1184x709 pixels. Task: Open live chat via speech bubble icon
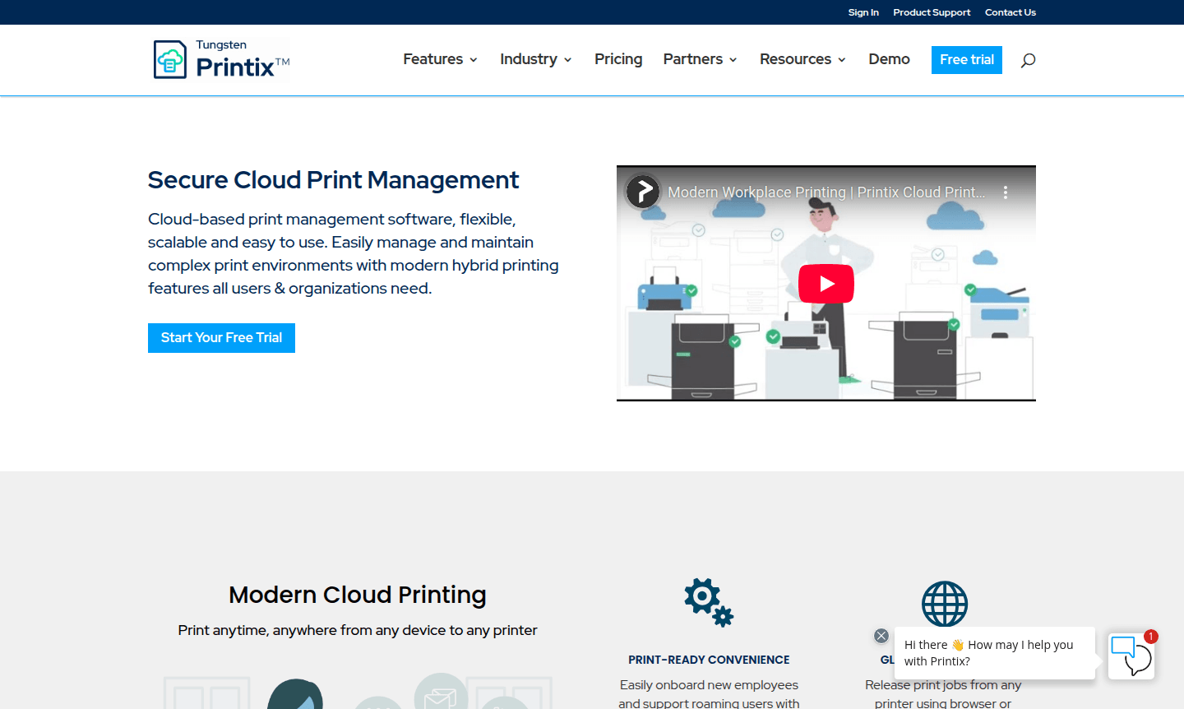click(1131, 656)
